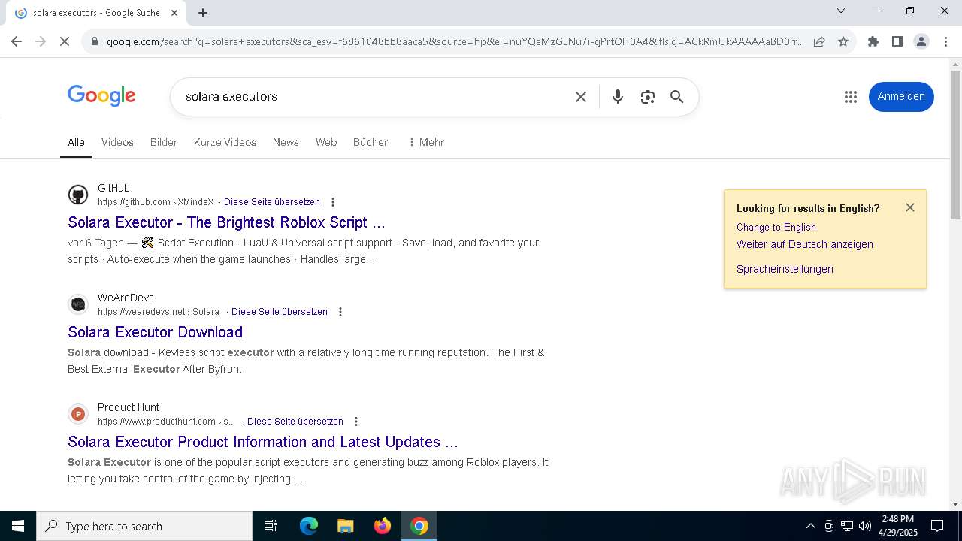Share this page from address bar
This screenshot has width=962, height=541.
(x=819, y=41)
